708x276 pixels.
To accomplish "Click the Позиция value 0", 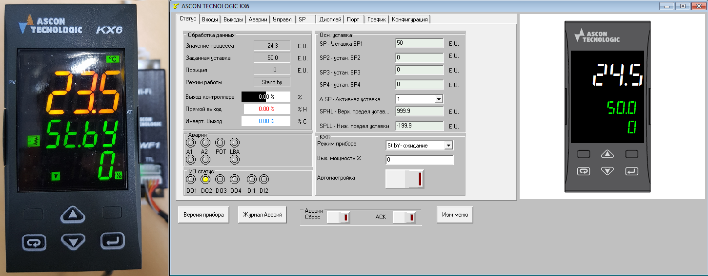I will pyautogui.click(x=272, y=70).
